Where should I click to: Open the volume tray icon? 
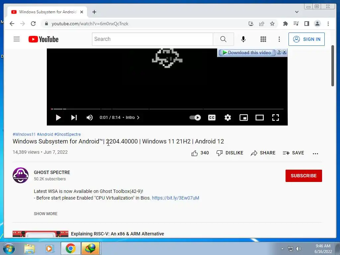298,249
